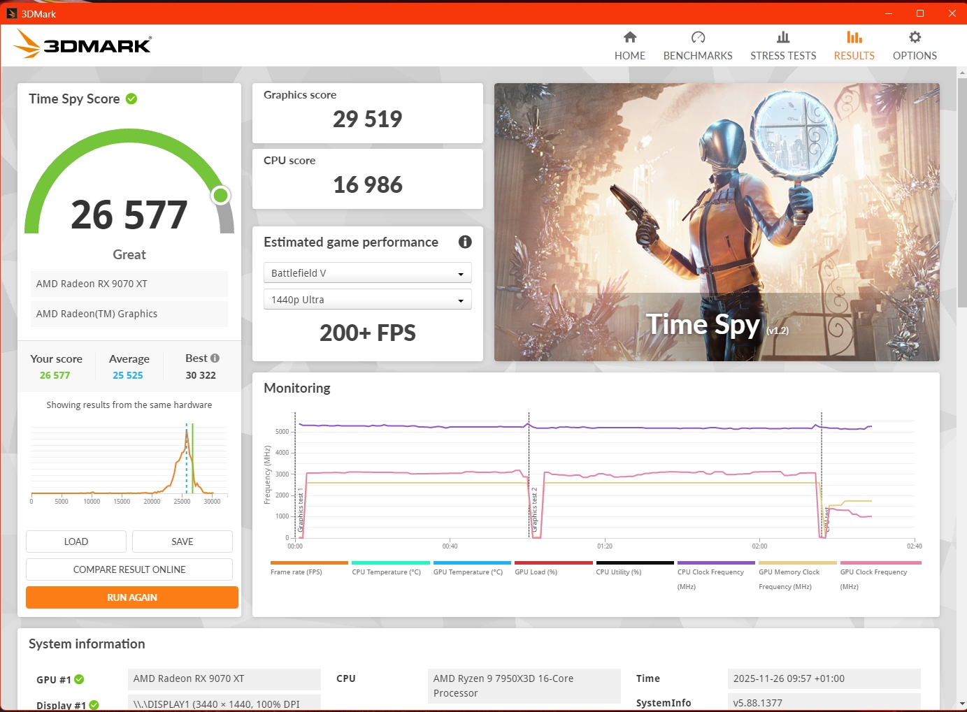
Task: Toggle the Frame rate (FPS) legend color
Action: (x=309, y=562)
